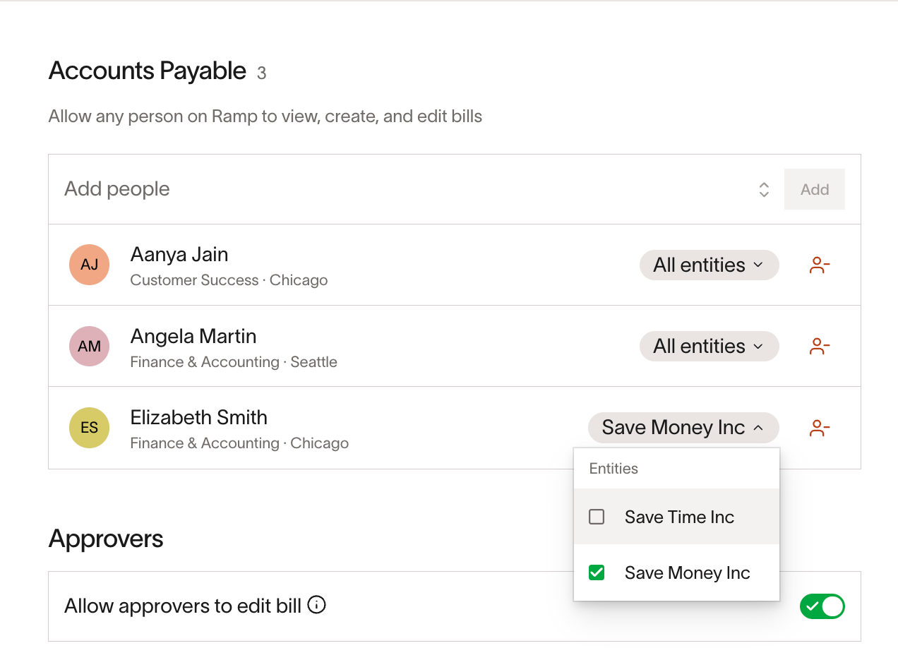Click the ES avatar for Elizabeth Smith
This screenshot has height=648, width=898.
[x=89, y=428]
